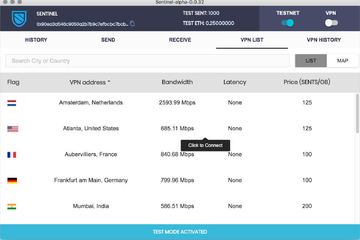Select Aubervilliers, France VPN node
The width and height of the screenshot is (360, 240).
point(91,154)
